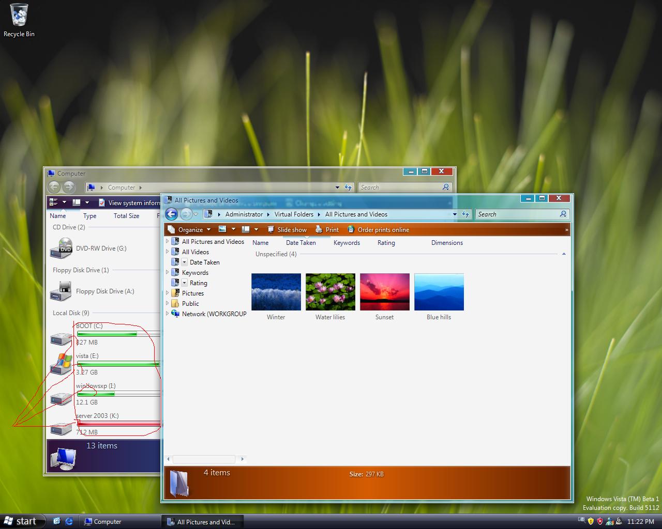Image resolution: width=662 pixels, height=529 pixels.
Task: Expand the All Videos sidebar entry
Action: pyautogui.click(x=167, y=252)
